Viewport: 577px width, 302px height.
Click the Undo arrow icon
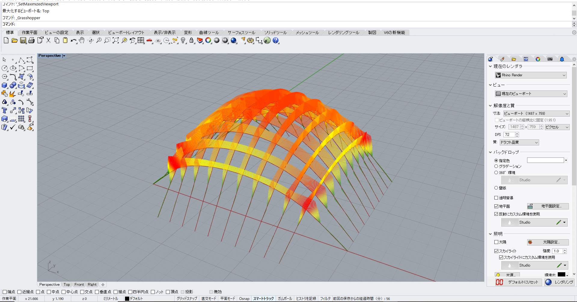(x=73, y=40)
